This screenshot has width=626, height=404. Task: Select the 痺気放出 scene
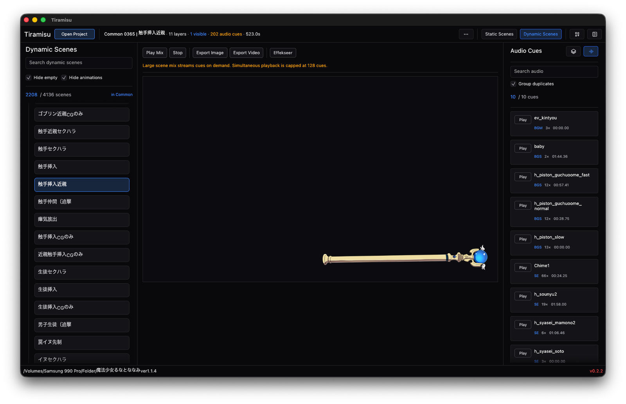click(x=82, y=220)
